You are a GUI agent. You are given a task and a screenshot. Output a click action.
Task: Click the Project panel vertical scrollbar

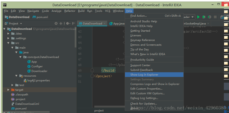coord(75,37)
